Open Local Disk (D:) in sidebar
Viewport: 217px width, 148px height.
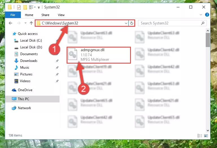pos(31,47)
